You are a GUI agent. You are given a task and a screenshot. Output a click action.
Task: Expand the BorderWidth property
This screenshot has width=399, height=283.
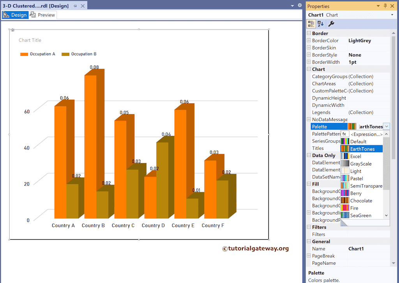309,62
